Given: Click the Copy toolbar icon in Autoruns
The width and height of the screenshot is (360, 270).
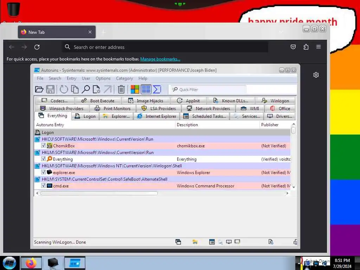Looking at the screenshot, I should pyautogui.click(x=75, y=89).
